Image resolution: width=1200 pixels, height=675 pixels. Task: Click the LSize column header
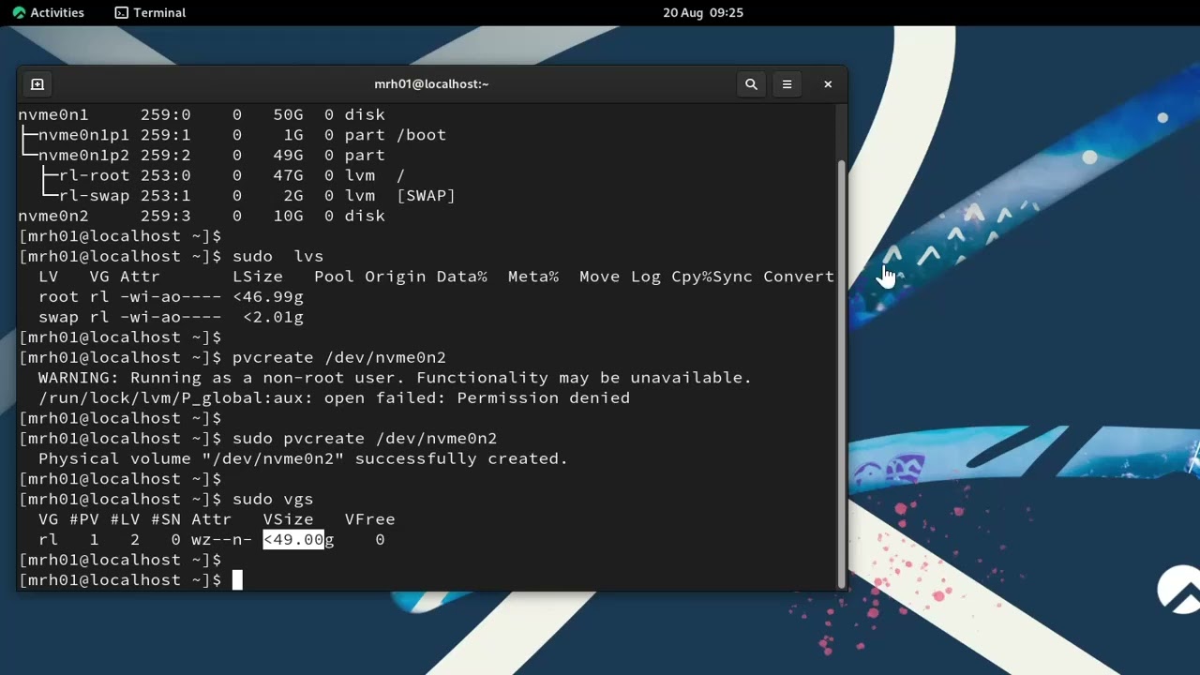point(258,277)
